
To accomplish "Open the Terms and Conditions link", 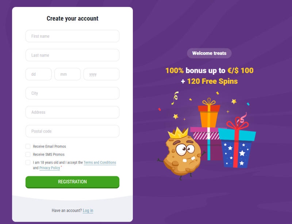I will (x=100, y=162).
